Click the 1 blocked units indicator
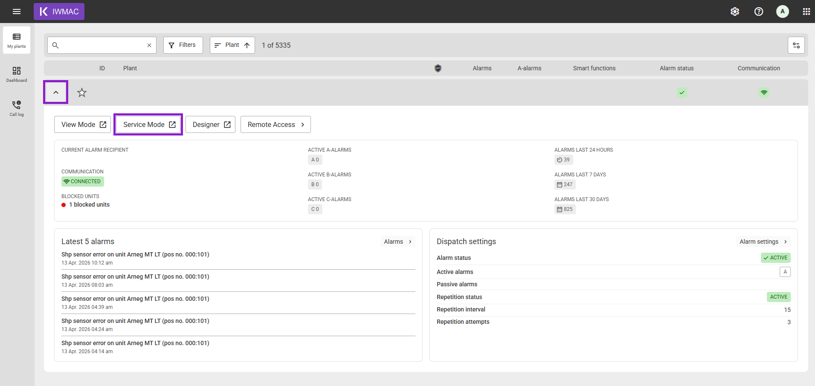 [86, 205]
